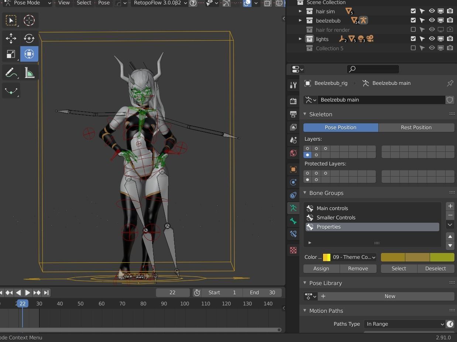457x342 pixels.
Task: Switch skeleton to Rest Position
Action: [416, 127]
